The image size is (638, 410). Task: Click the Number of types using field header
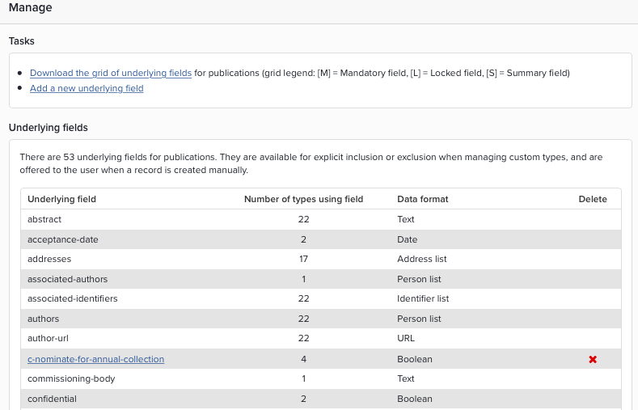(x=303, y=199)
